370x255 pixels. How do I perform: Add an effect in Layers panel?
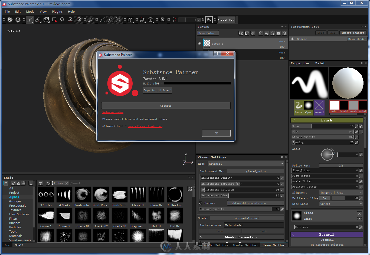(241, 33)
